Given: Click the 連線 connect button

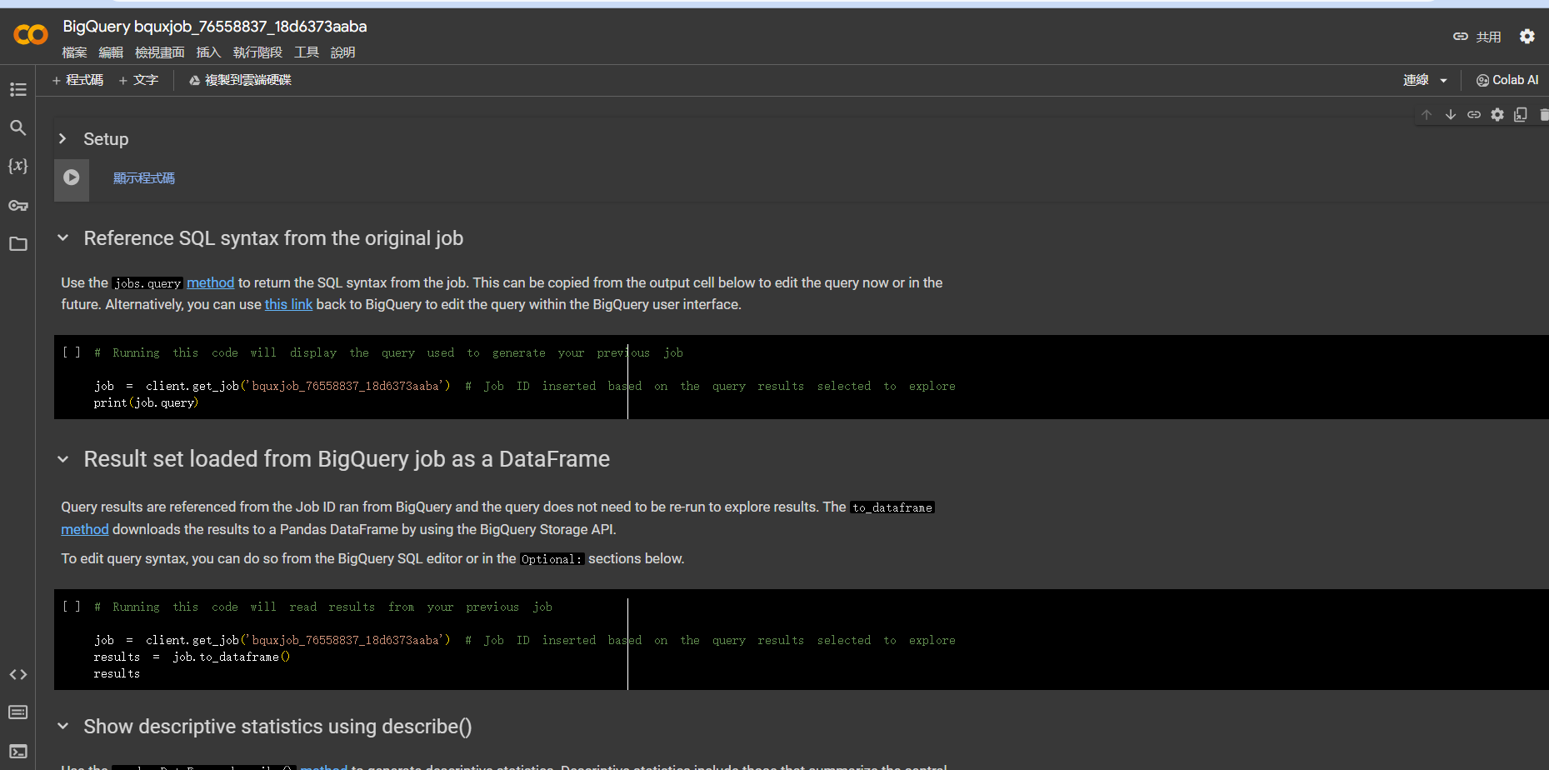Looking at the screenshot, I should [1416, 80].
